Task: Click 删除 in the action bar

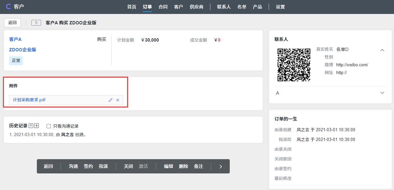Action: click(x=183, y=166)
